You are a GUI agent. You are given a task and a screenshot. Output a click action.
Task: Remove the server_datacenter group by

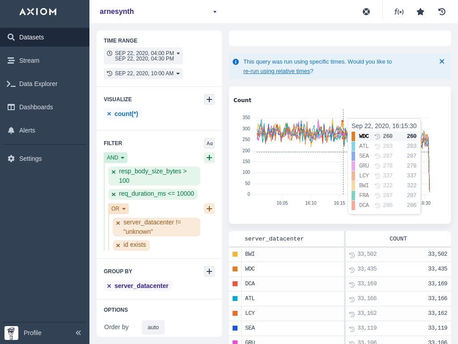[109, 286]
